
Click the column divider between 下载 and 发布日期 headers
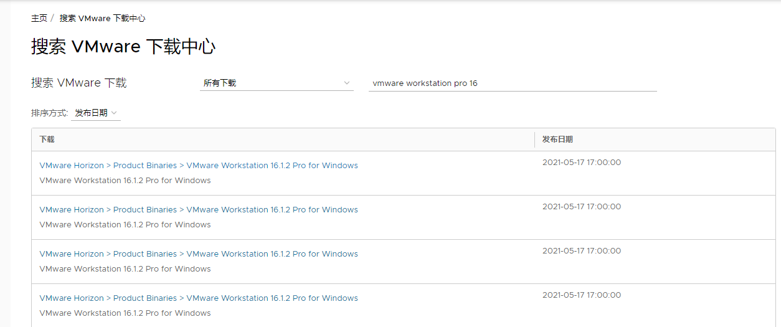534,140
